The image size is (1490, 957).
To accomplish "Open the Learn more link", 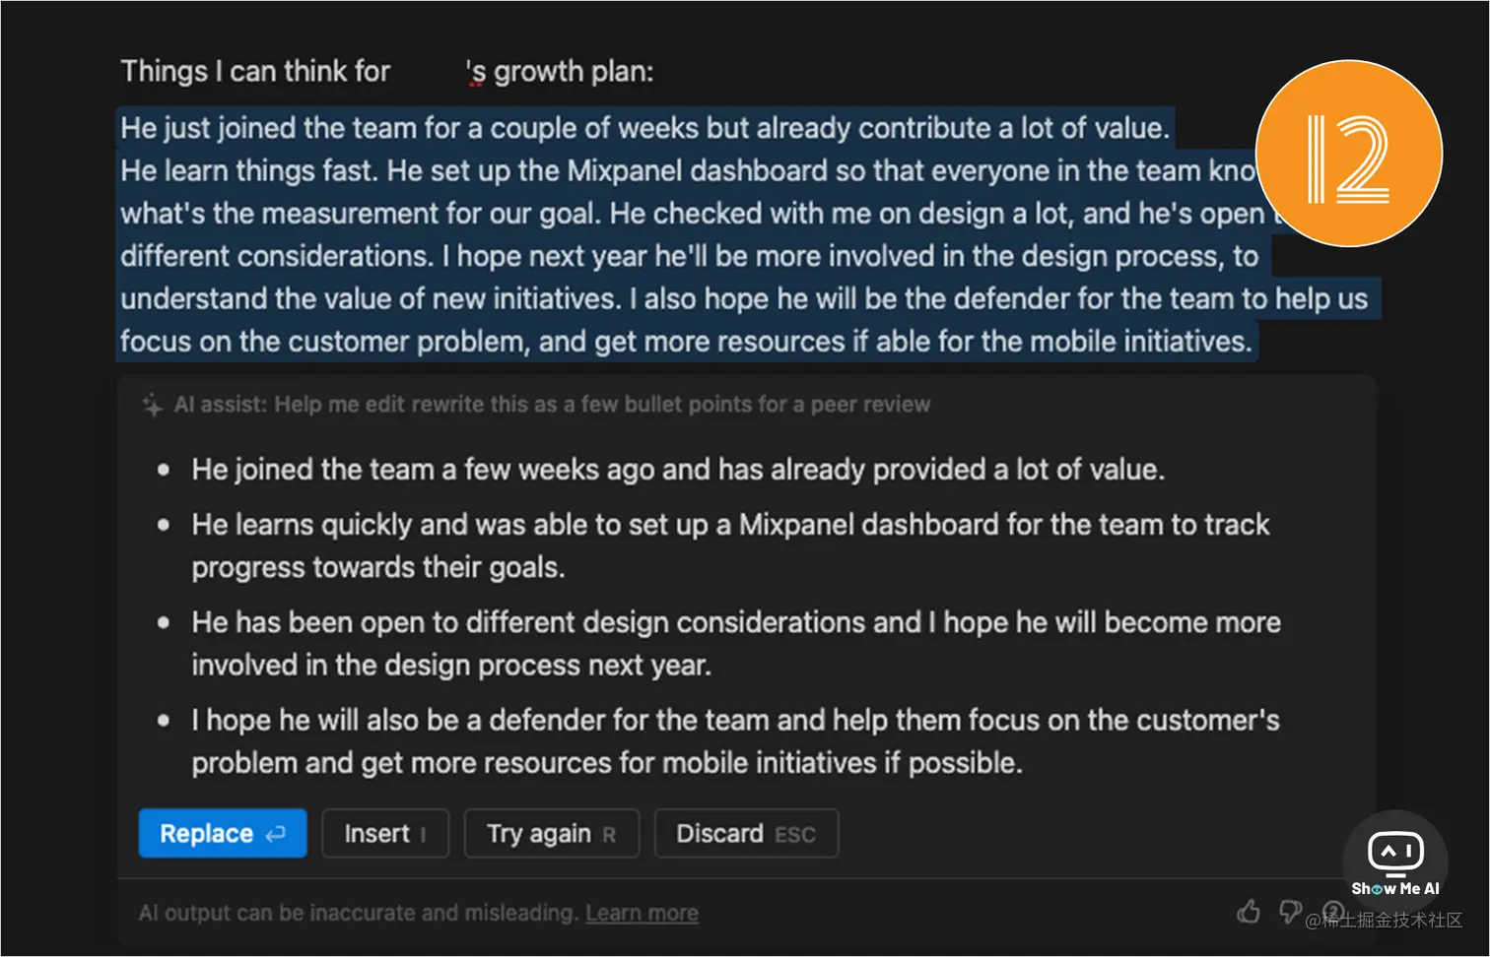I will point(642,913).
